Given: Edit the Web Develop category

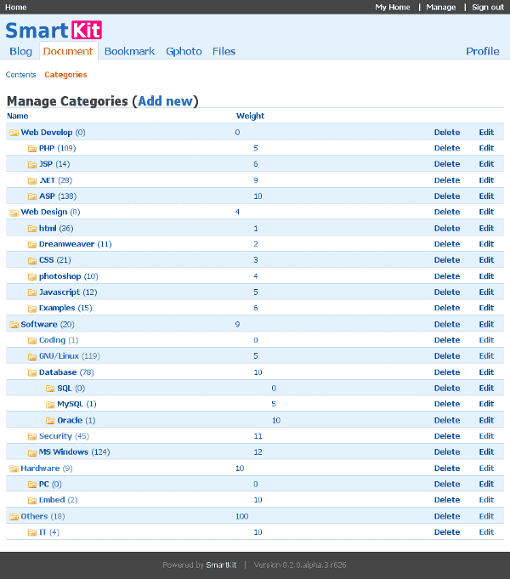Looking at the screenshot, I should coord(486,133).
